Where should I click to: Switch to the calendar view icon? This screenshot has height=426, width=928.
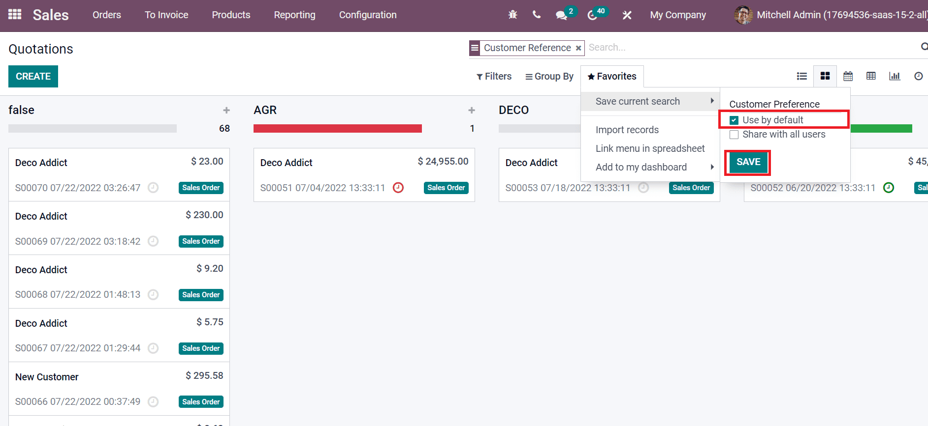pos(848,76)
